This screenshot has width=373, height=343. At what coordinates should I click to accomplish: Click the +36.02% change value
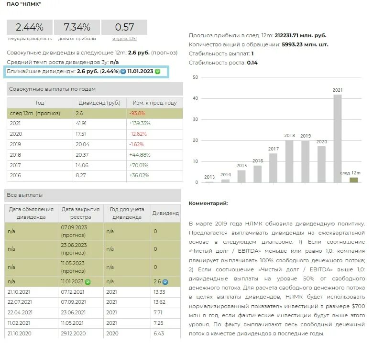pyautogui.click(x=139, y=175)
